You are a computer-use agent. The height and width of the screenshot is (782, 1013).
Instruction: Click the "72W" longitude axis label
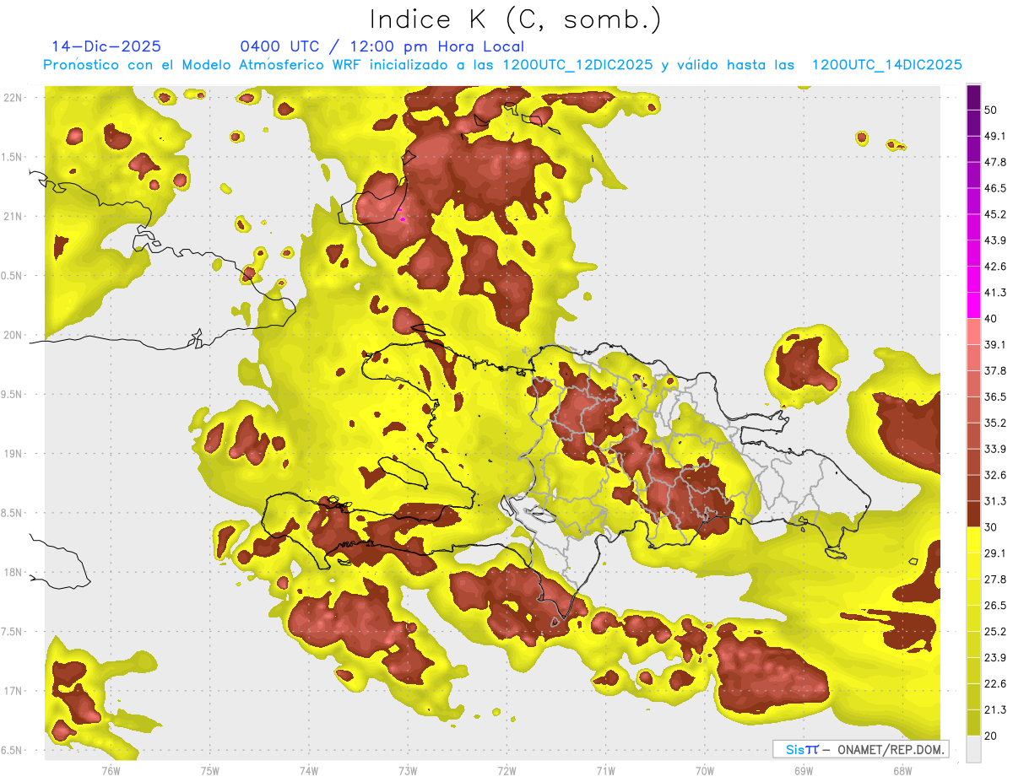[506, 770]
